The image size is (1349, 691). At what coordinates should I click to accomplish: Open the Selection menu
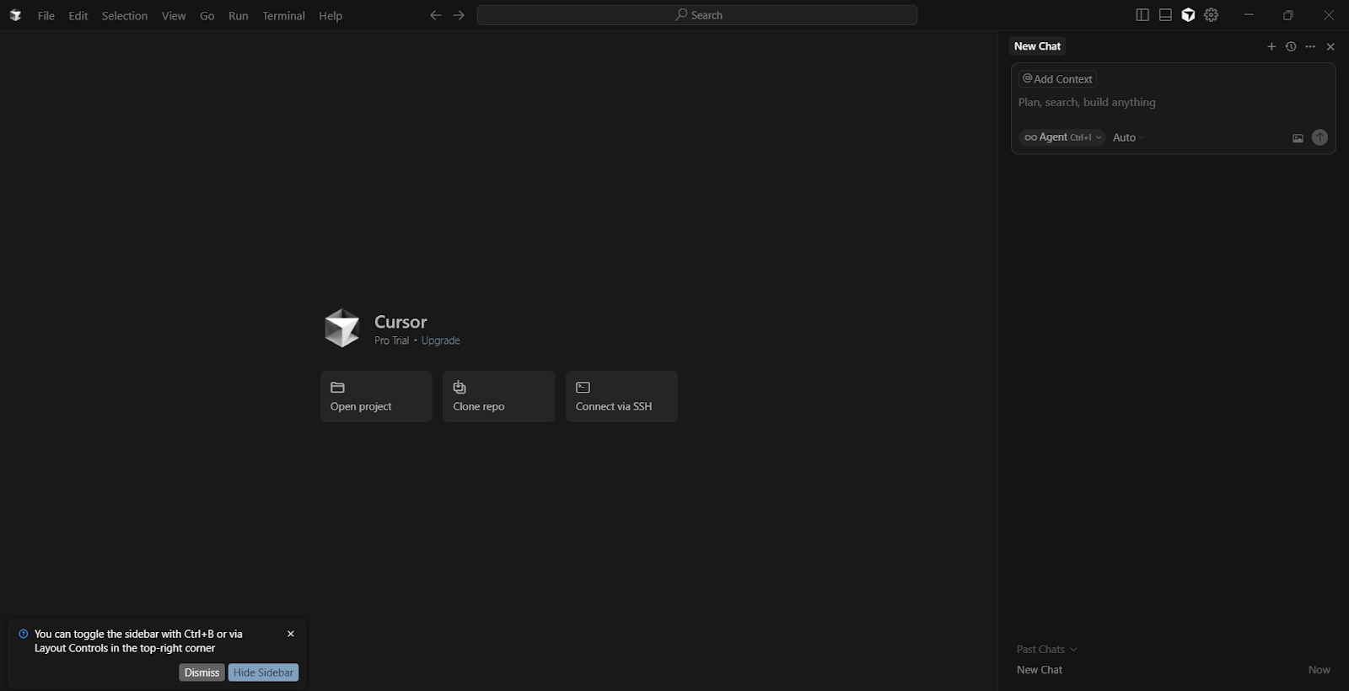[x=125, y=16]
